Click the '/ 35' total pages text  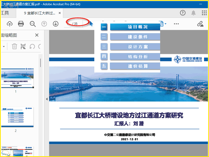pyautogui.click(x=75, y=24)
